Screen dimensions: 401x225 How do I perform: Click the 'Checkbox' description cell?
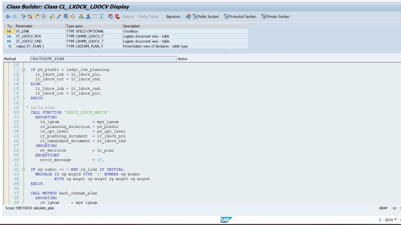click(x=185, y=31)
